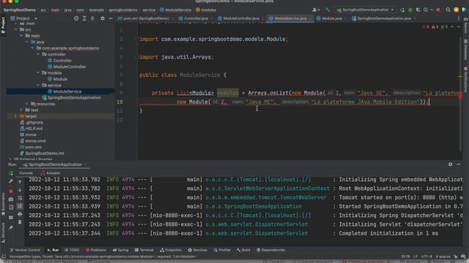Select pom.xml in project tree
469x263 pixels.
pyautogui.click(x=31, y=147)
